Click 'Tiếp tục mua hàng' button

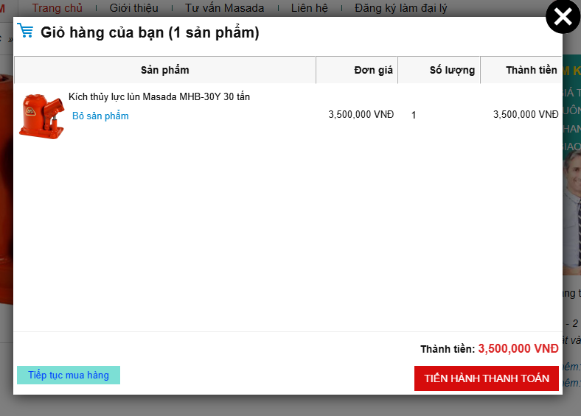click(x=69, y=375)
